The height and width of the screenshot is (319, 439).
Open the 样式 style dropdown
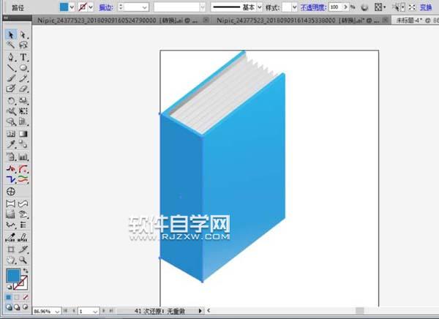tap(294, 7)
